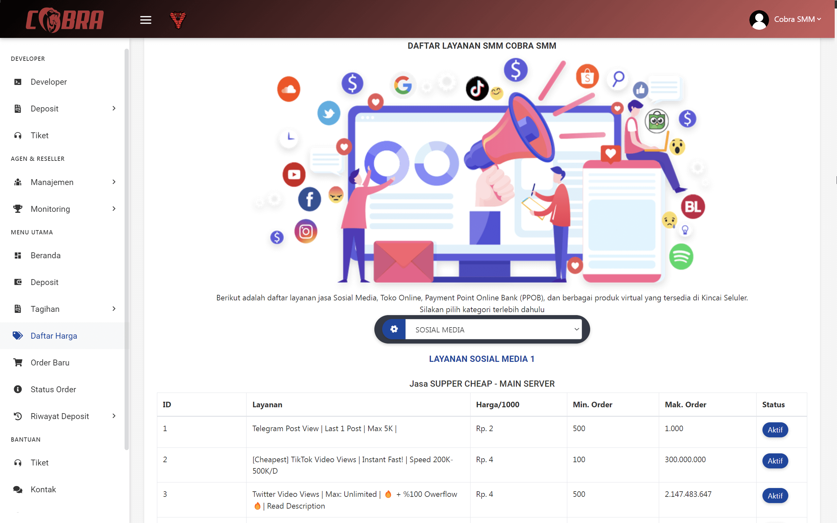This screenshot has width=837, height=523.
Task: Click the Order Baru cart icon
Action: coord(18,363)
